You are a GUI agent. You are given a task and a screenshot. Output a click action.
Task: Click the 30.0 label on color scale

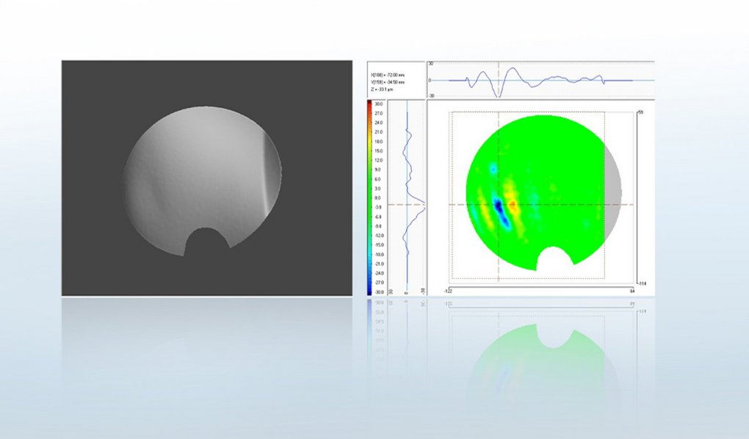(x=378, y=104)
